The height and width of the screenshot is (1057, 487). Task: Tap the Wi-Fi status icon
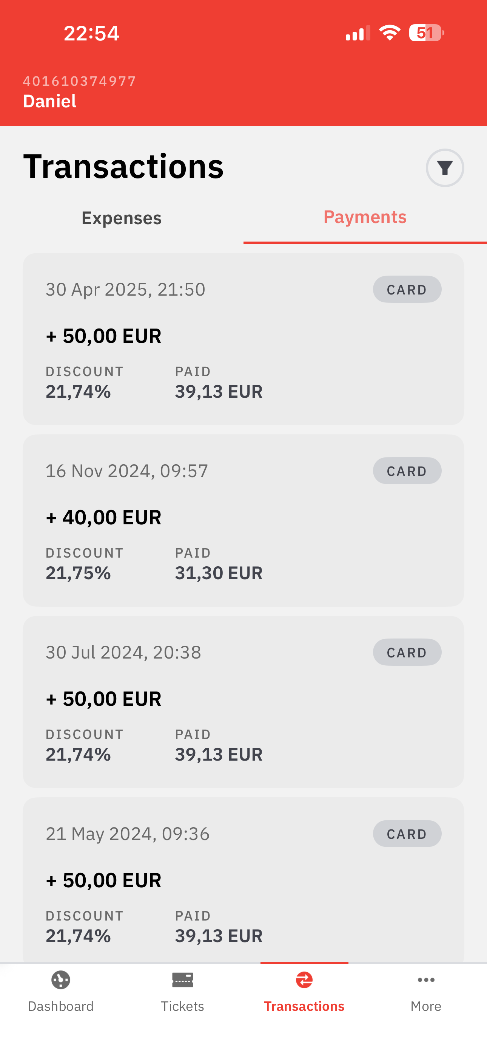pyautogui.click(x=390, y=33)
